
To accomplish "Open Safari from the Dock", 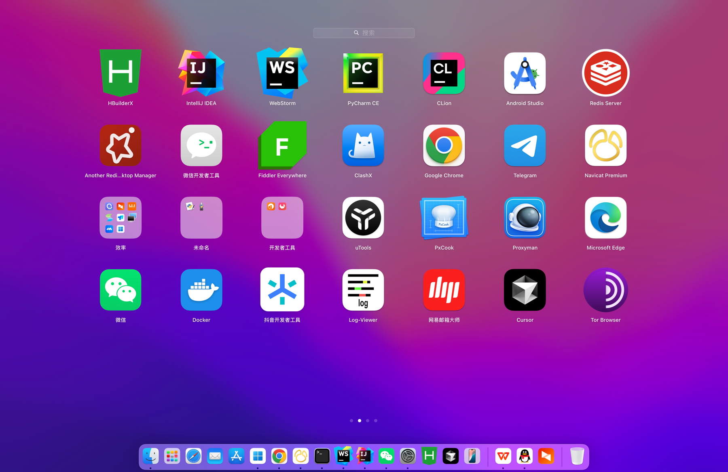I will [x=194, y=456].
